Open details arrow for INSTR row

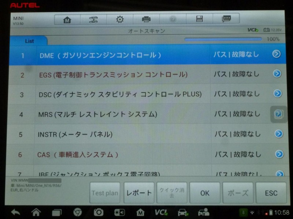pyautogui.click(x=279, y=134)
